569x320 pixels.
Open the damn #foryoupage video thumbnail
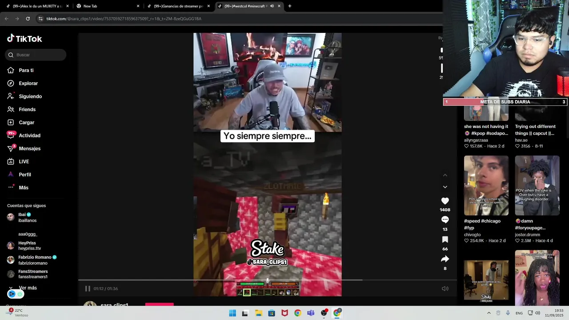537,185
